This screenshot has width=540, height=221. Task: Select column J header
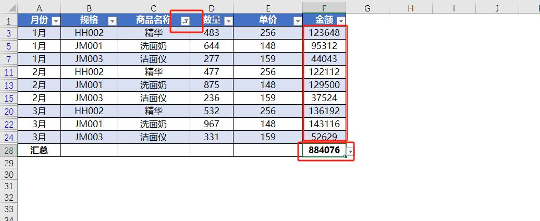pos(497,8)
